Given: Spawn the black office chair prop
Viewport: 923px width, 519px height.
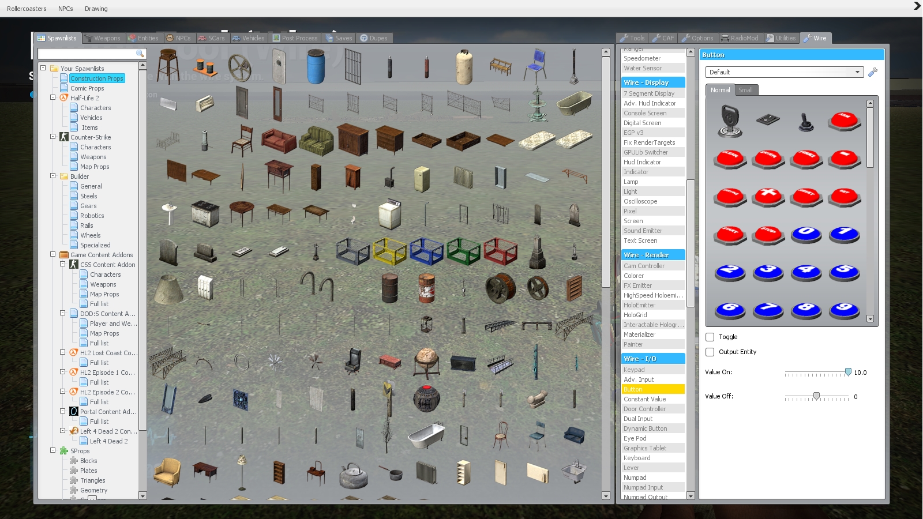Looking at the screenshot, I should pos(353,362).
